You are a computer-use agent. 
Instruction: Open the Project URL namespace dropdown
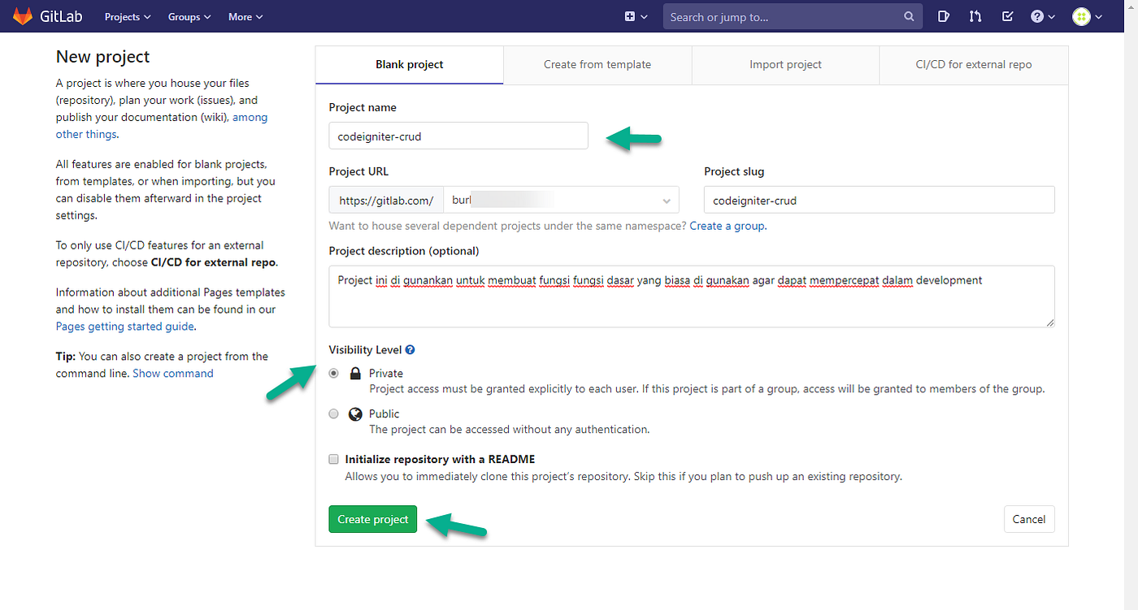point(666,199)
